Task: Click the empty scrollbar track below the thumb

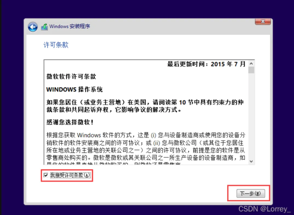Action: point(251,116)
